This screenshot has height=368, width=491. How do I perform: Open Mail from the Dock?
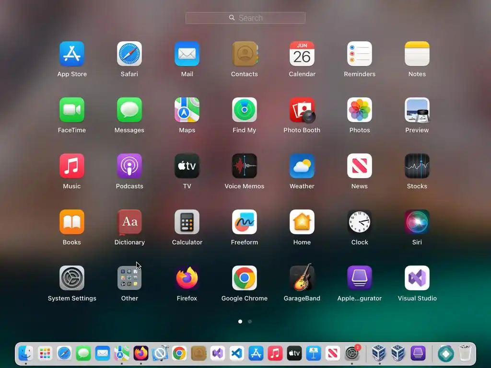tap(103, 353)
